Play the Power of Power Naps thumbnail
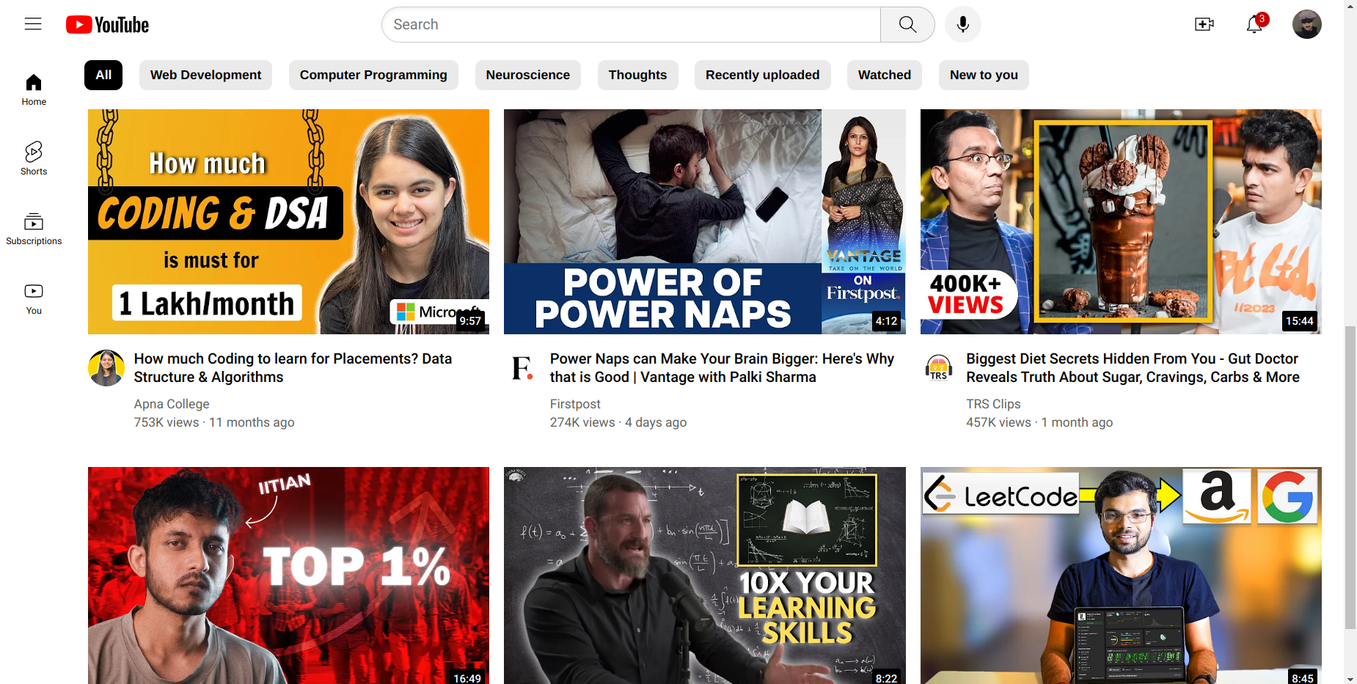The image size is (1357, 684). [x=704, y=221]
